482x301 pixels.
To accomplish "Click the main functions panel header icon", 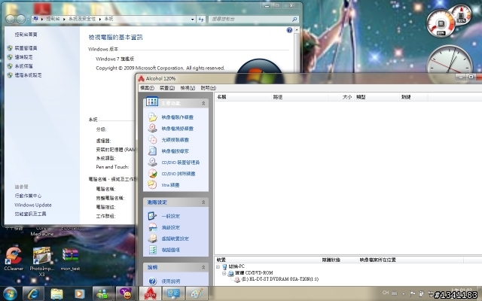I will tap(152, 102).
